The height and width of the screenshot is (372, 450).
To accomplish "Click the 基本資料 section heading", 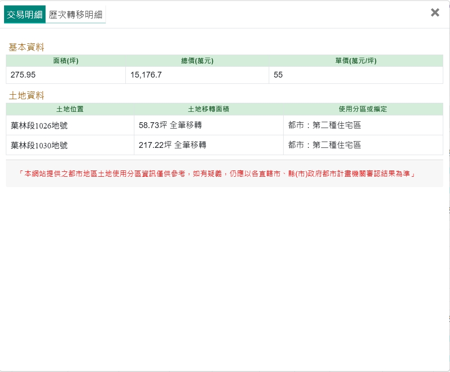I will pos(27,47).
